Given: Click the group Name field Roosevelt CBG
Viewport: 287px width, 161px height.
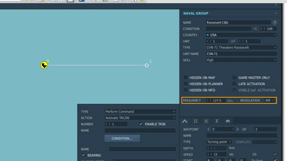Looking at the screenshot, I should (238, 22).
